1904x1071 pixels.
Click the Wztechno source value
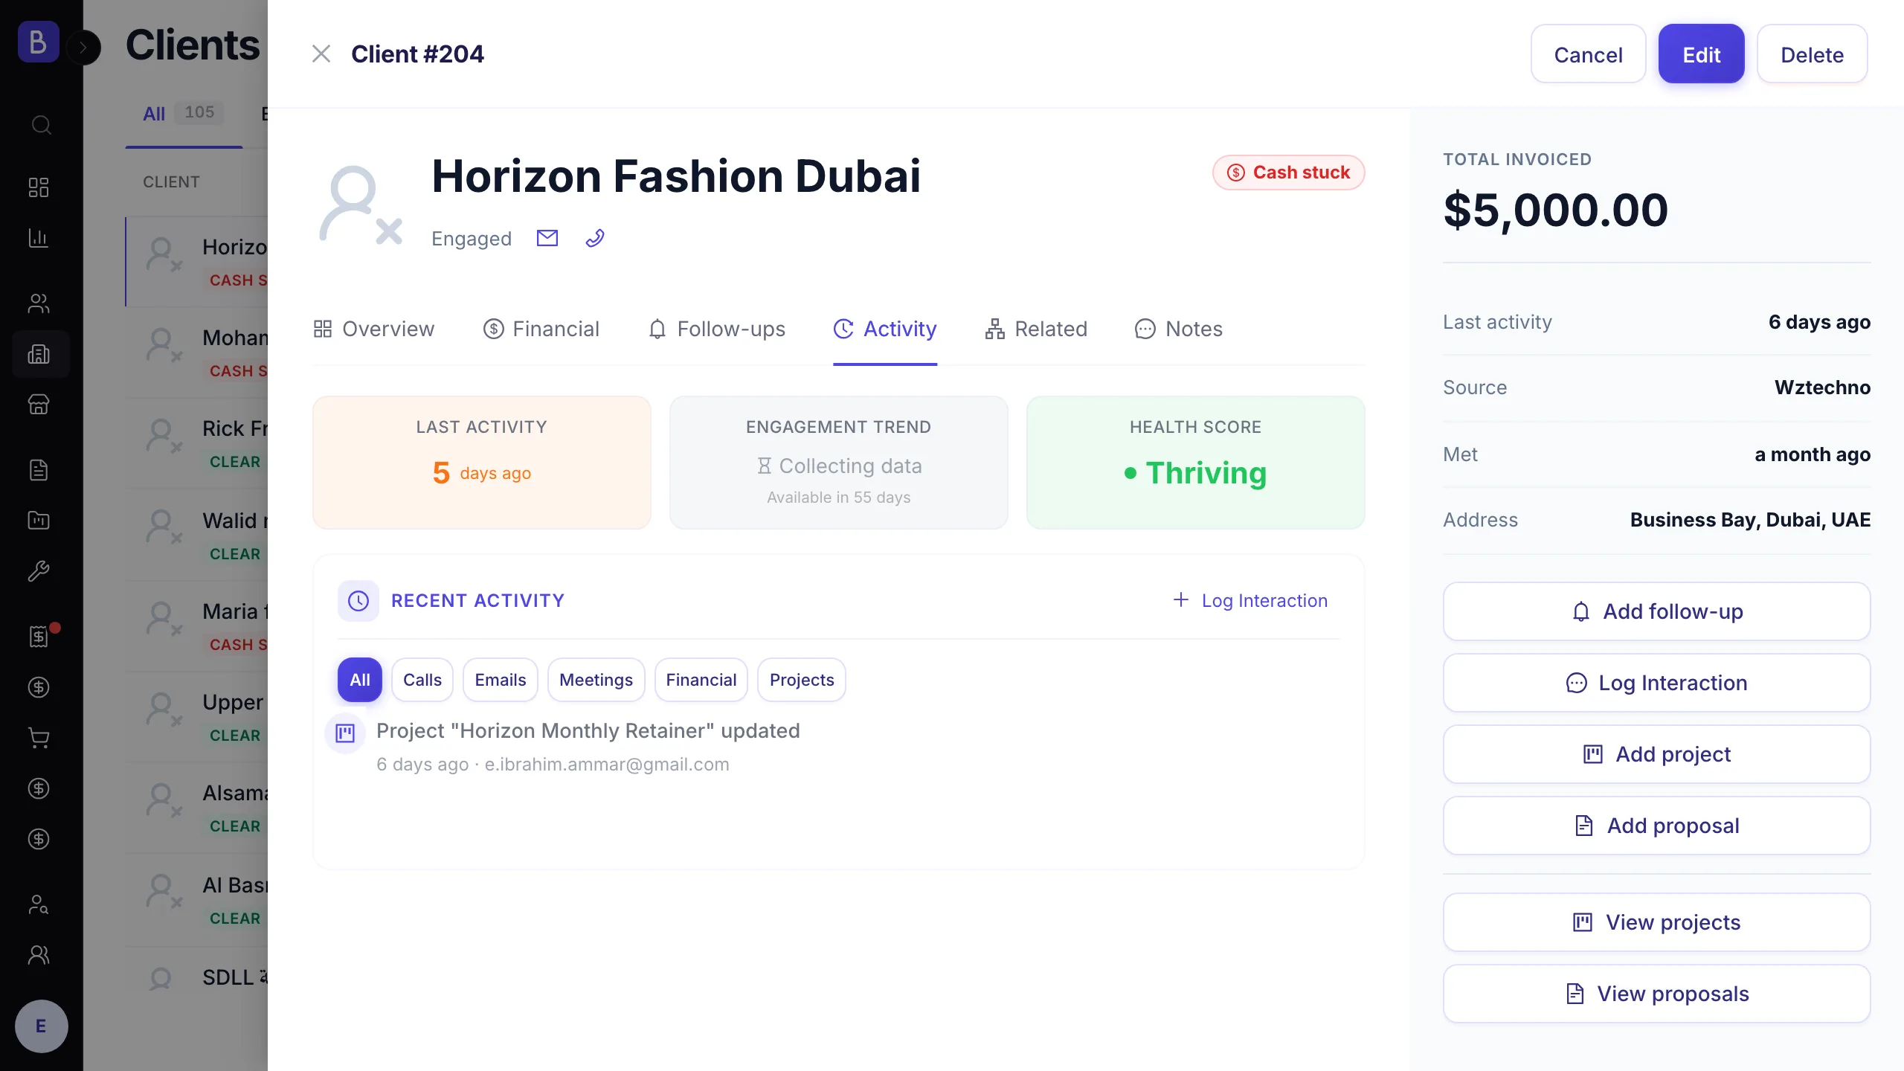pos(1822,387)
